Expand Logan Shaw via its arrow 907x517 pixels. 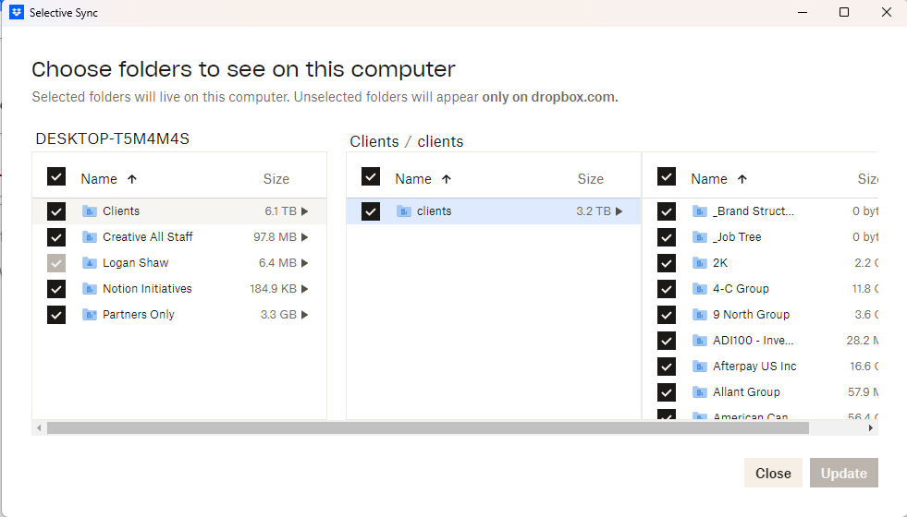[305, 263]
